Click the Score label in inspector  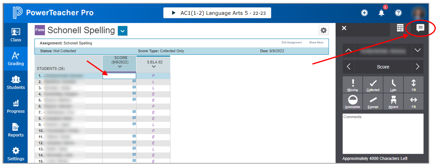click(383, 67)
